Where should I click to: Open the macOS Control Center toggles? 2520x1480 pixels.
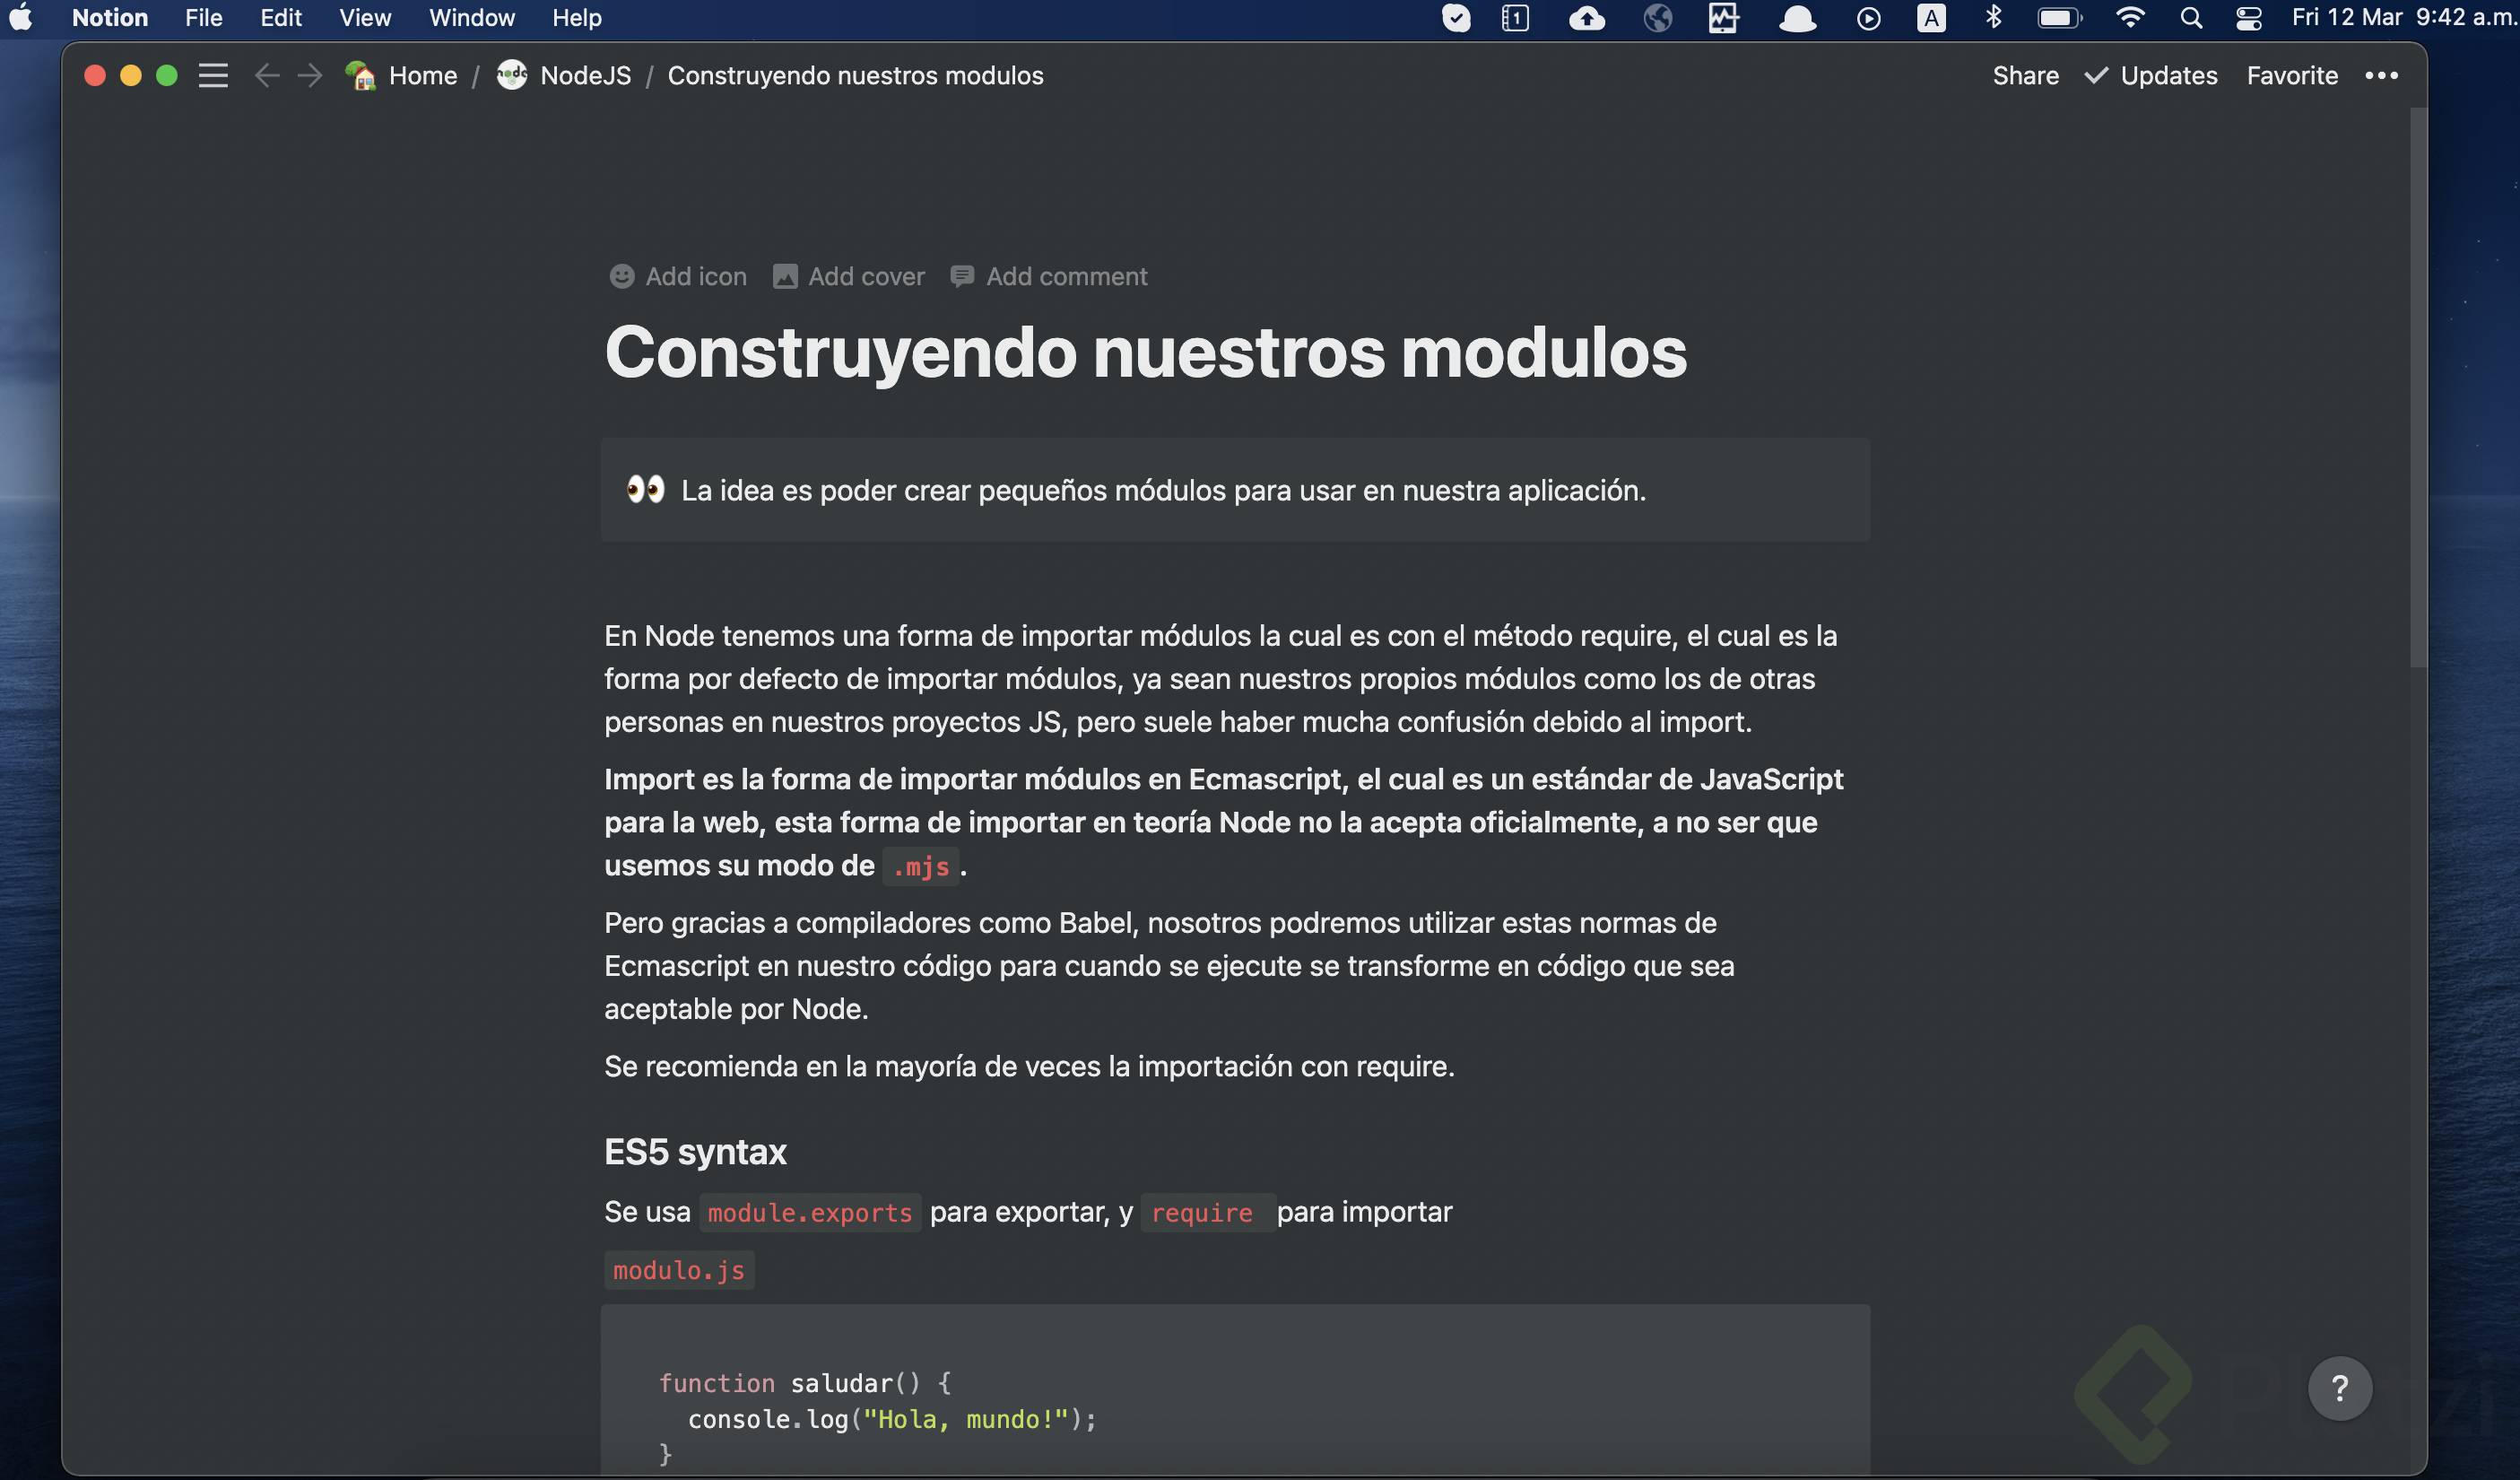2249,18
